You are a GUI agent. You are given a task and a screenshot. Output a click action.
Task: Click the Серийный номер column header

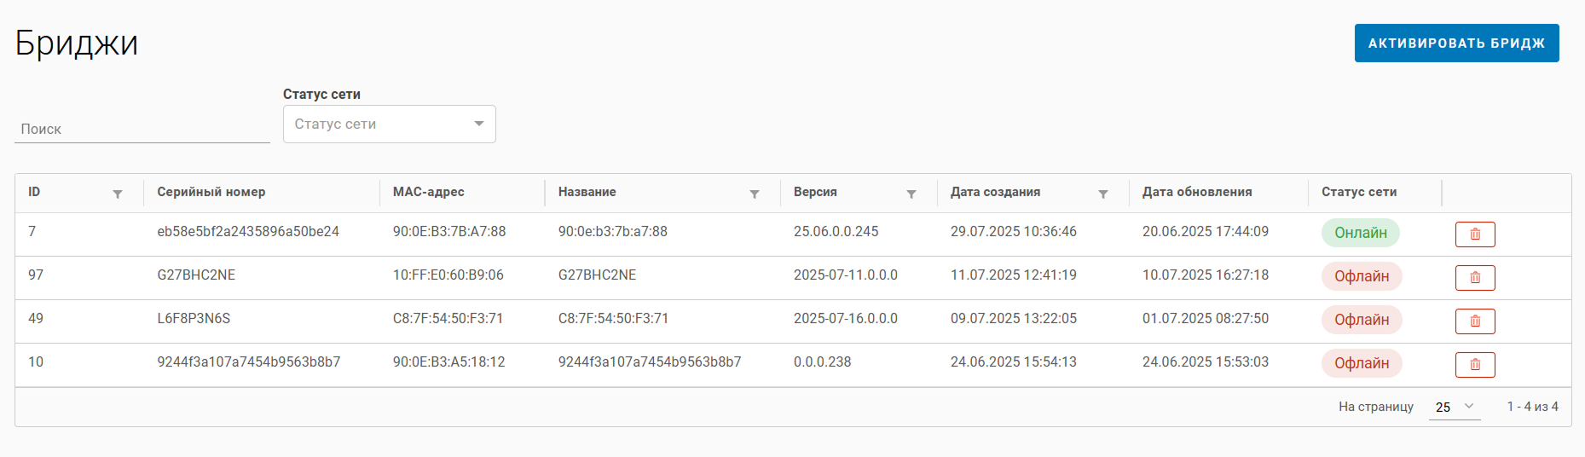pos(211,192)
